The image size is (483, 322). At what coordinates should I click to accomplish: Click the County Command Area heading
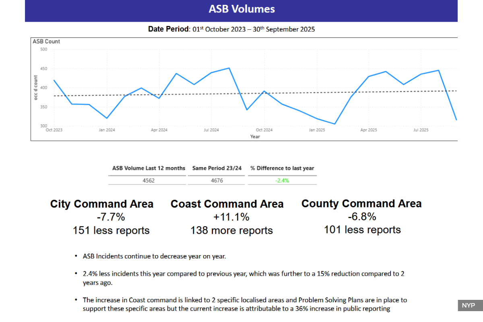click(x=361, y=204)
